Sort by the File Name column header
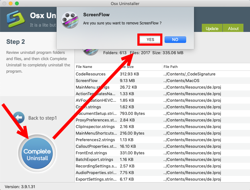Screen dimensions: 250x190 click(x=84, y=67)
